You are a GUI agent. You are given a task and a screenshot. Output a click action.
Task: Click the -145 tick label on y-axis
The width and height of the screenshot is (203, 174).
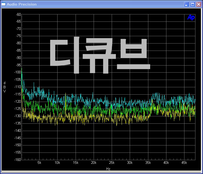(x=17, y=138)
